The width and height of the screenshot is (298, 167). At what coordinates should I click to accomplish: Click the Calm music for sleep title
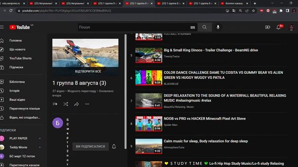point(206,141)
